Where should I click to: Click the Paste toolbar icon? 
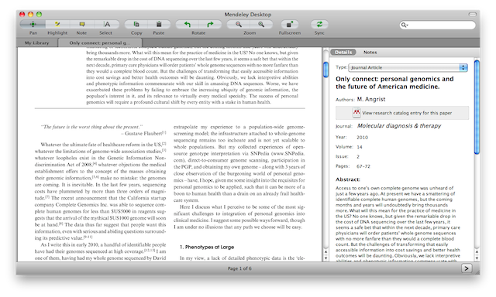(x=159, y=24)
